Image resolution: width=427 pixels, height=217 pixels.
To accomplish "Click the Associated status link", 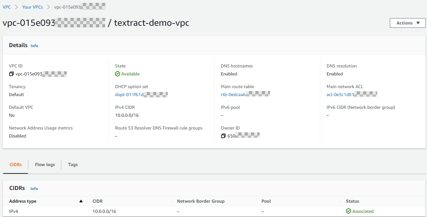I will tap(363, 211).
